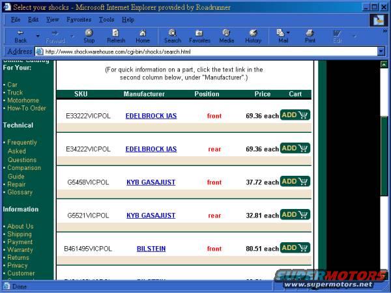Open the Tools menu
Image resolution: width=391 pixels, height=293 pixels.
click(106, 20)
